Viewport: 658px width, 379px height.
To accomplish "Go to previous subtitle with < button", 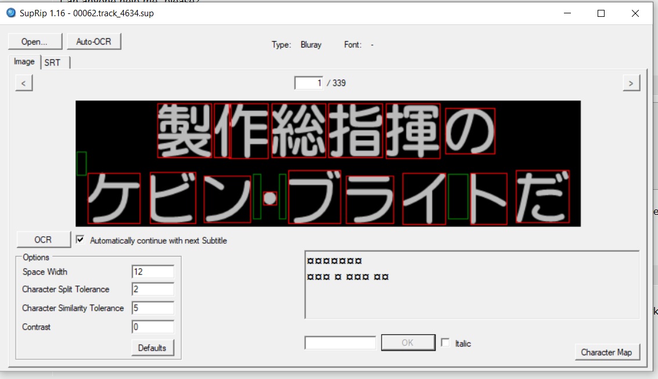I will 24,83.
